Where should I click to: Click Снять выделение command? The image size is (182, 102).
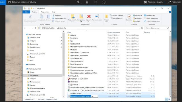point(151,18)
